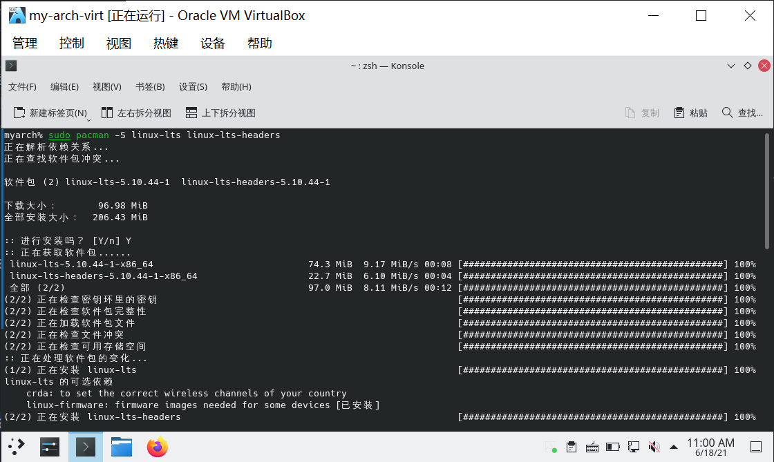
Task: Open Find (查找) in Konsole toolbar
Action: [742, 113]
